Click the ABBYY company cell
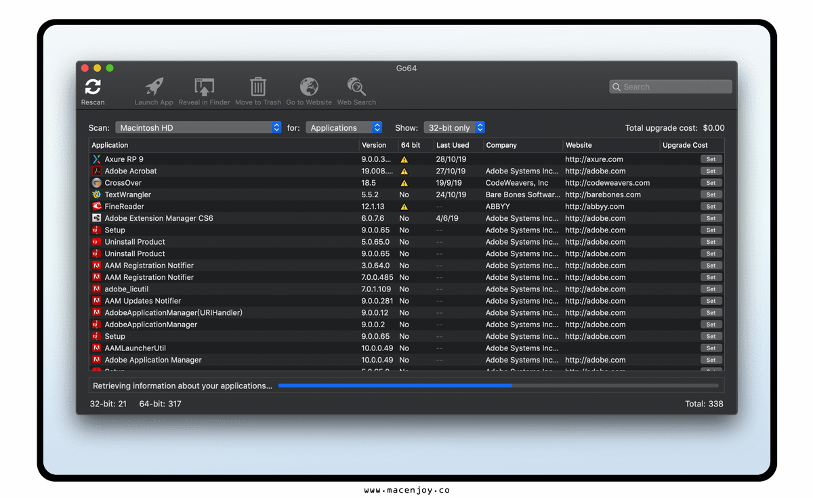The width and height of the screenshot is (813, 498). click(x=498, y=207)
